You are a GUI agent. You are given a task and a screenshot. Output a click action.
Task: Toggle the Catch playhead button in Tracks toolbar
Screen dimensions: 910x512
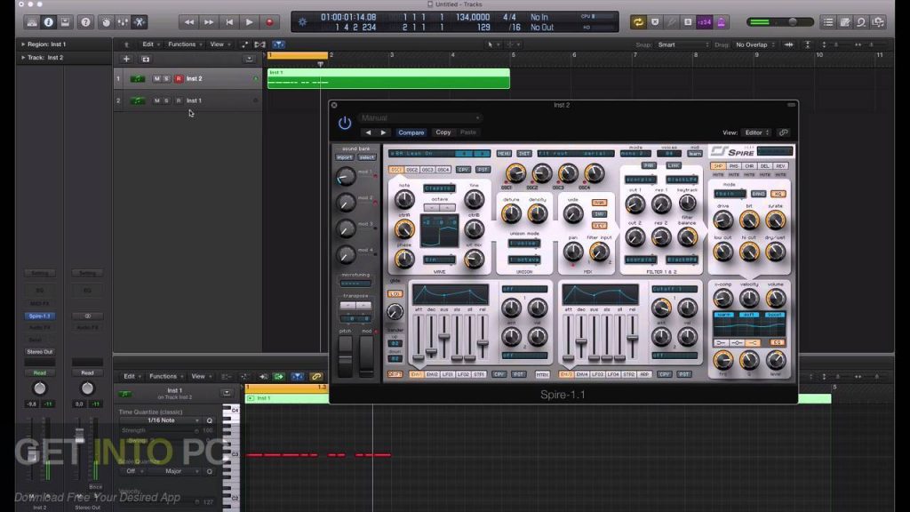278,44
